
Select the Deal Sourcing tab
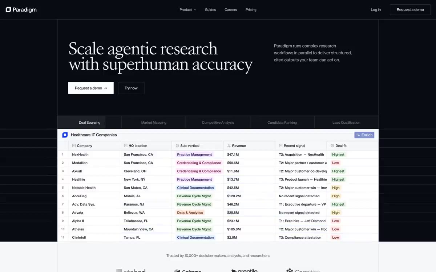pos(89,123)
